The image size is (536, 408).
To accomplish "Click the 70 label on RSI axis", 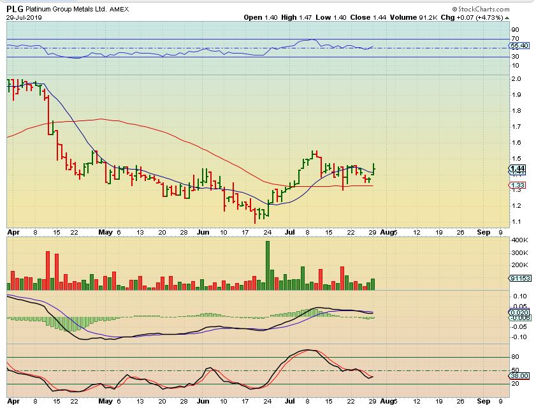I will [x=515, y=39].
